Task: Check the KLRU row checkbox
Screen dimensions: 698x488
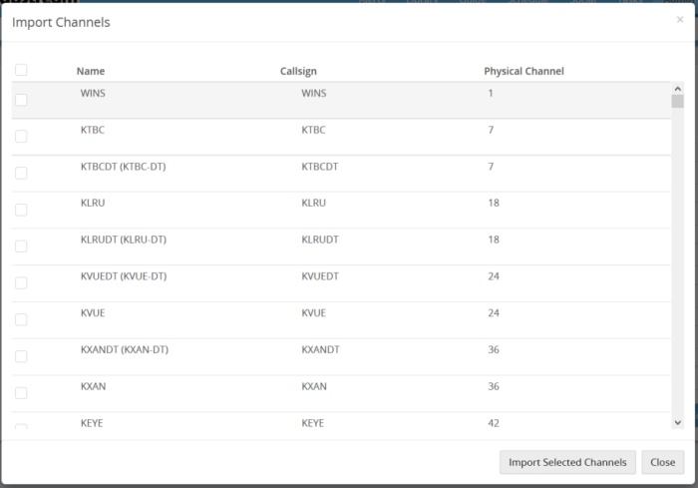Action: point(21,210)
